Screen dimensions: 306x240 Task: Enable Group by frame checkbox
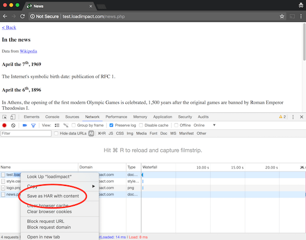[x=74, y=125]
